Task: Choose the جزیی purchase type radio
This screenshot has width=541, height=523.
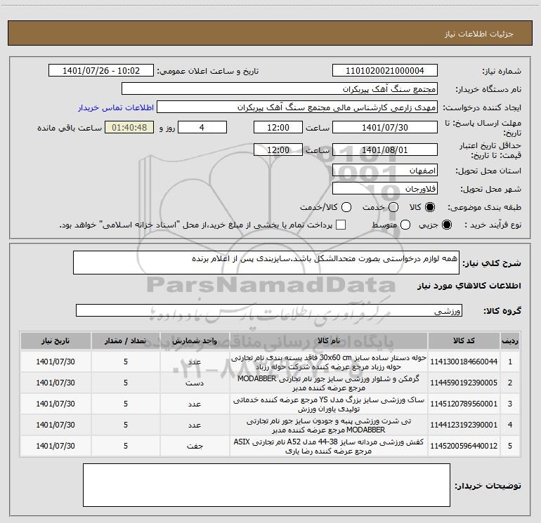Action: click(446, 225)
